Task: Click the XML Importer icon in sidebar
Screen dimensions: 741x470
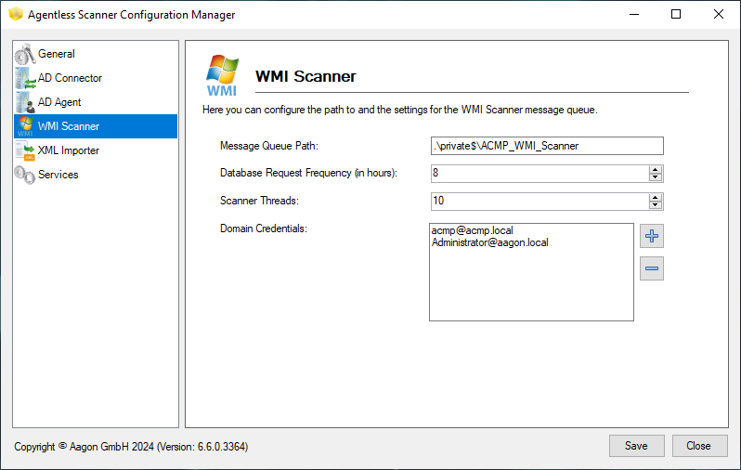Action: click(25, 150)
